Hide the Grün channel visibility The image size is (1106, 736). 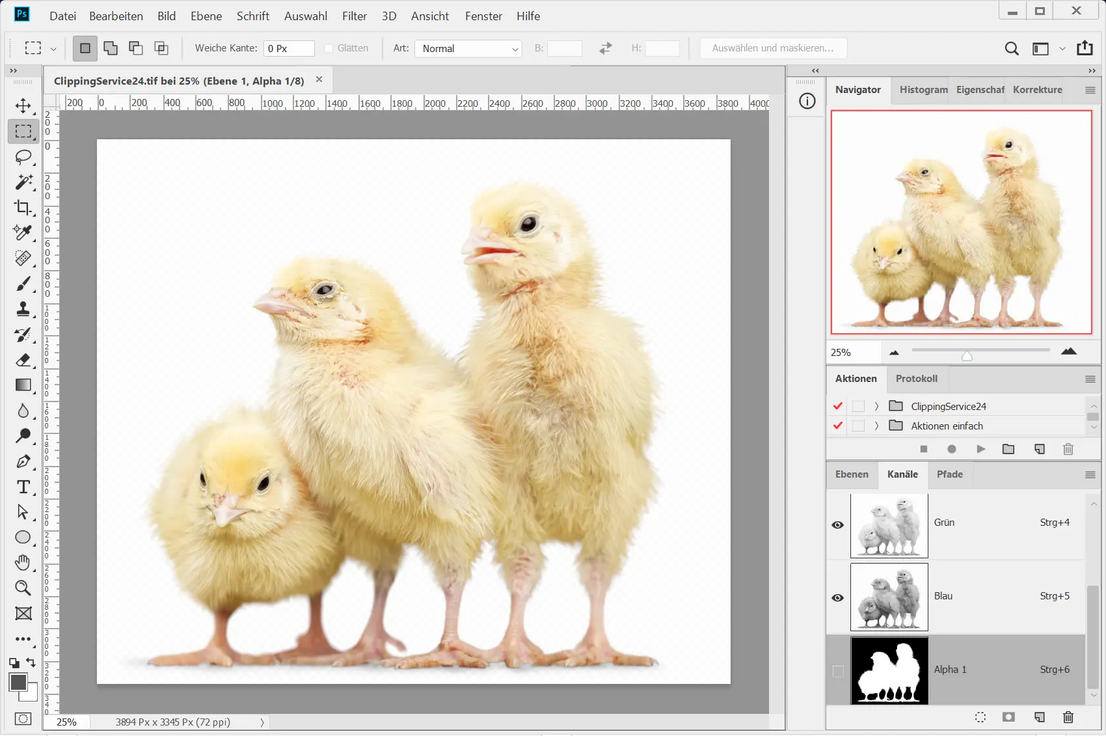pos(838,525)
